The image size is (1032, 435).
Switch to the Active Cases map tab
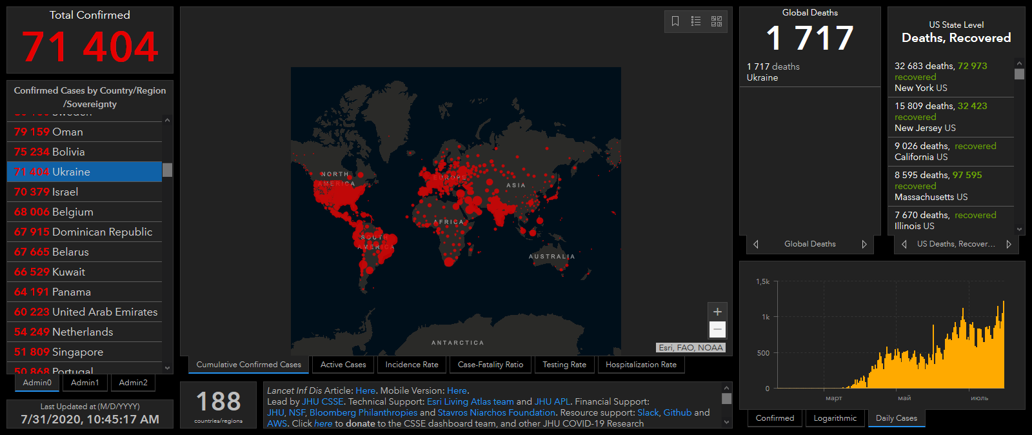click(343, 365)
